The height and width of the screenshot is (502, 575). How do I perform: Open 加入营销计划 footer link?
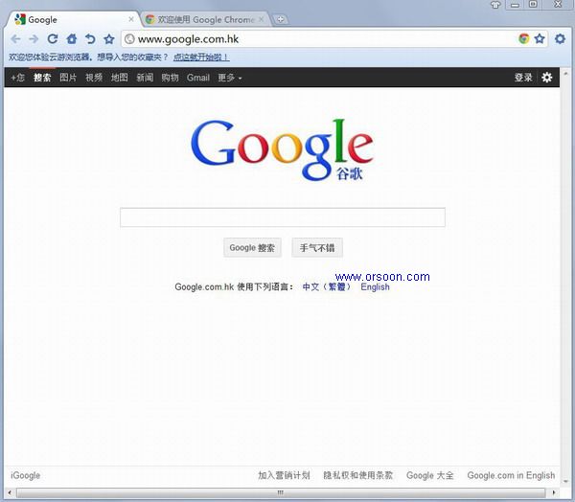coord(284,475)
